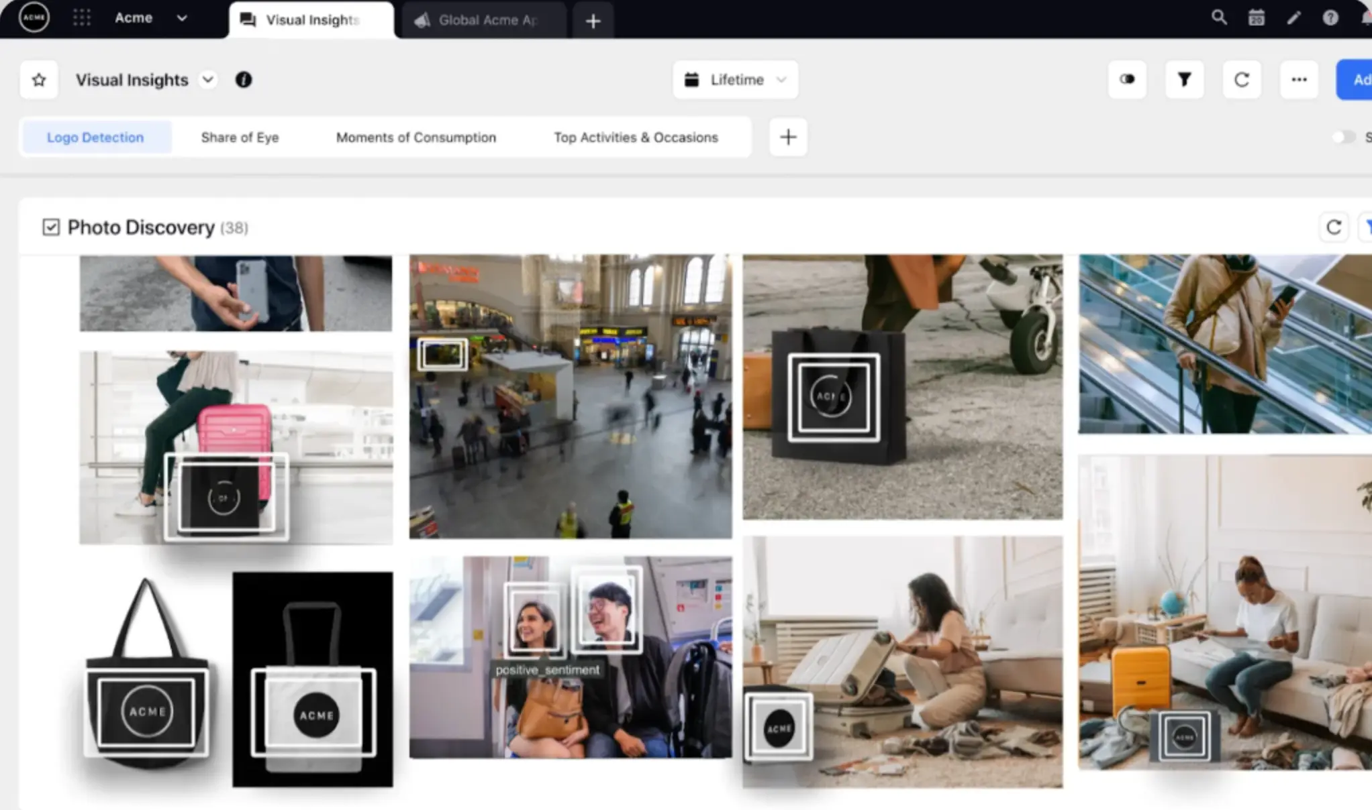1372x810 pixels.
Task: Select the Global Acme App tab
Action: coord(484,19)
